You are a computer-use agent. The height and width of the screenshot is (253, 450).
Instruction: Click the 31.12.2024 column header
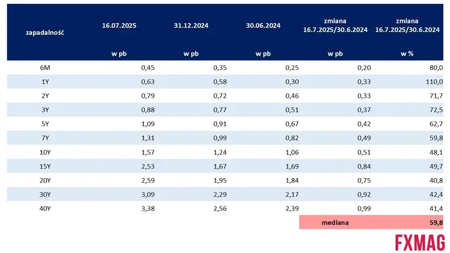[x=191, y=25]
